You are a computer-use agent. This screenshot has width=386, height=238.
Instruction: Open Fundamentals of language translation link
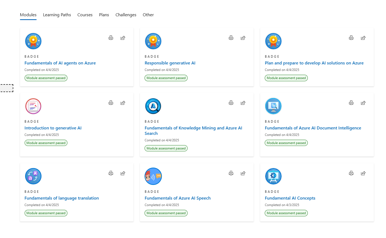62,198
